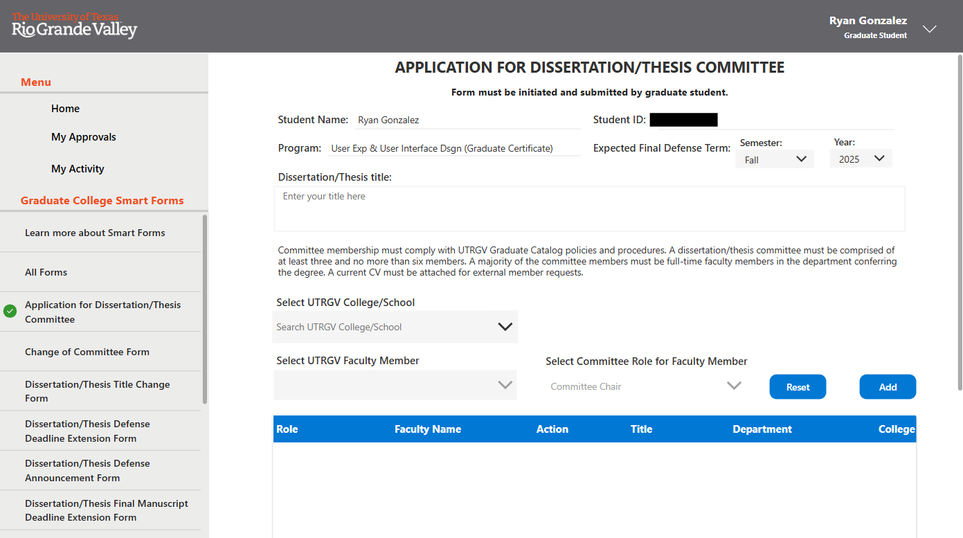The width and height of the screenshot is (963, 538).
Task: Expand the Search UTRGV College/School dropdown
Action: [395, 327]
